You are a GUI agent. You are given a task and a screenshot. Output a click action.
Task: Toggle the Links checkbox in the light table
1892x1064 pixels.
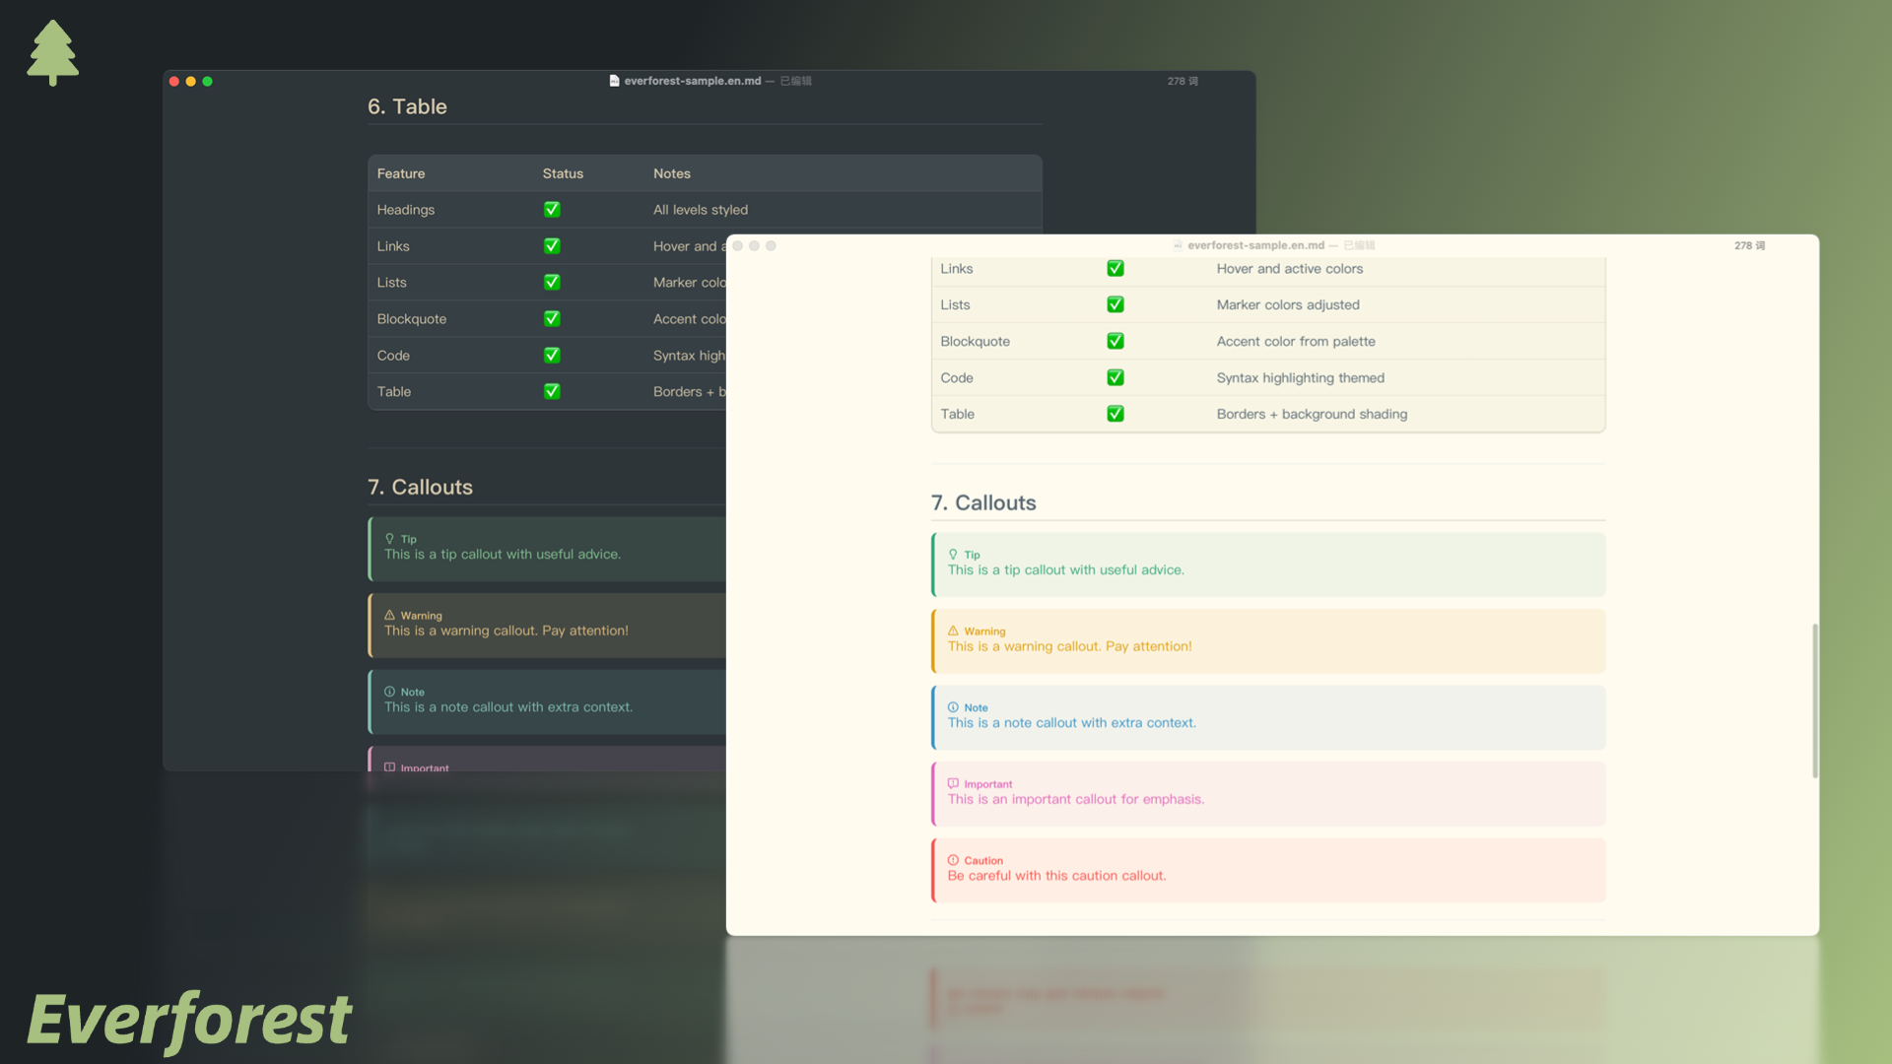click(x=1115, y=268)
